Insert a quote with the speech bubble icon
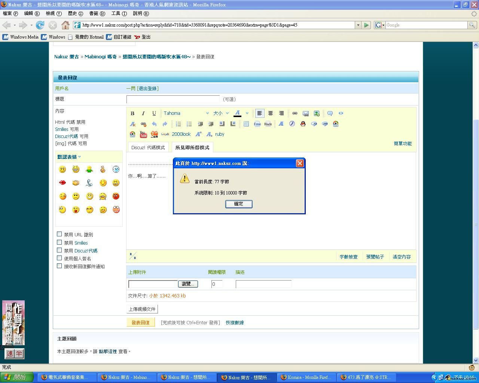Viewport: 479px width, 383px height. point(330,113)
